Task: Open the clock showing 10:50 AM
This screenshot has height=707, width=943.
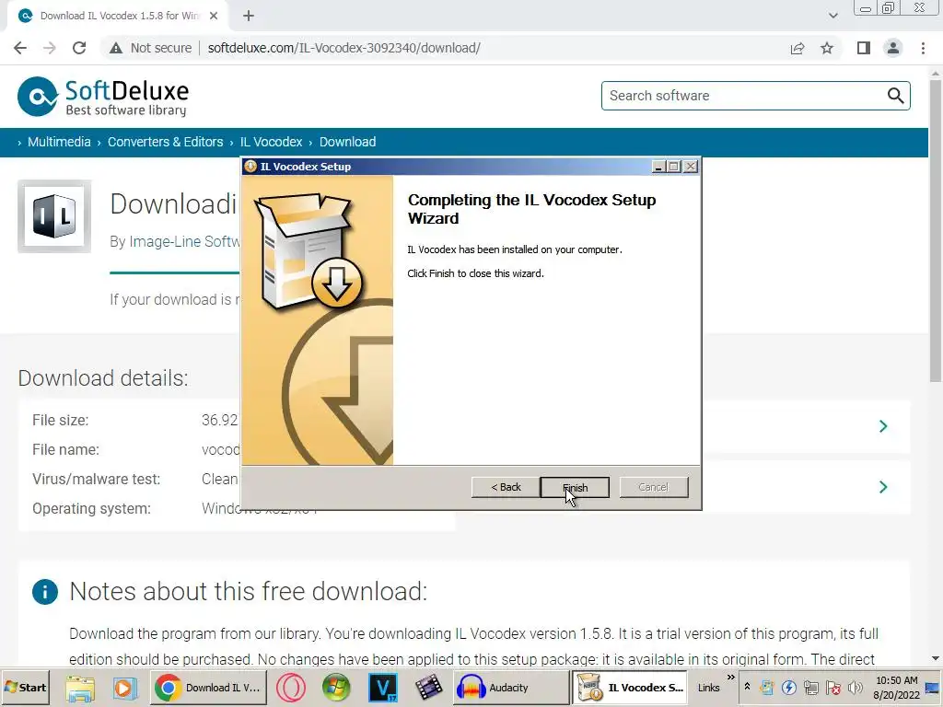Action: [896, 688]
